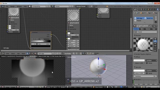Set preview type to large sphere with sky
160x90 pixels.
155,50
